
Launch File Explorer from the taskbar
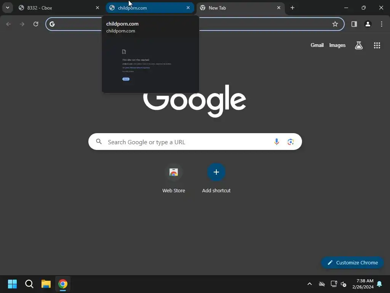tap(46, 284)
